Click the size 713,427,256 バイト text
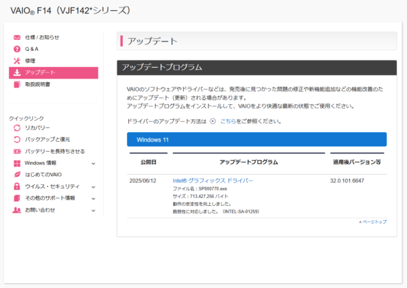 pos(200,197)
